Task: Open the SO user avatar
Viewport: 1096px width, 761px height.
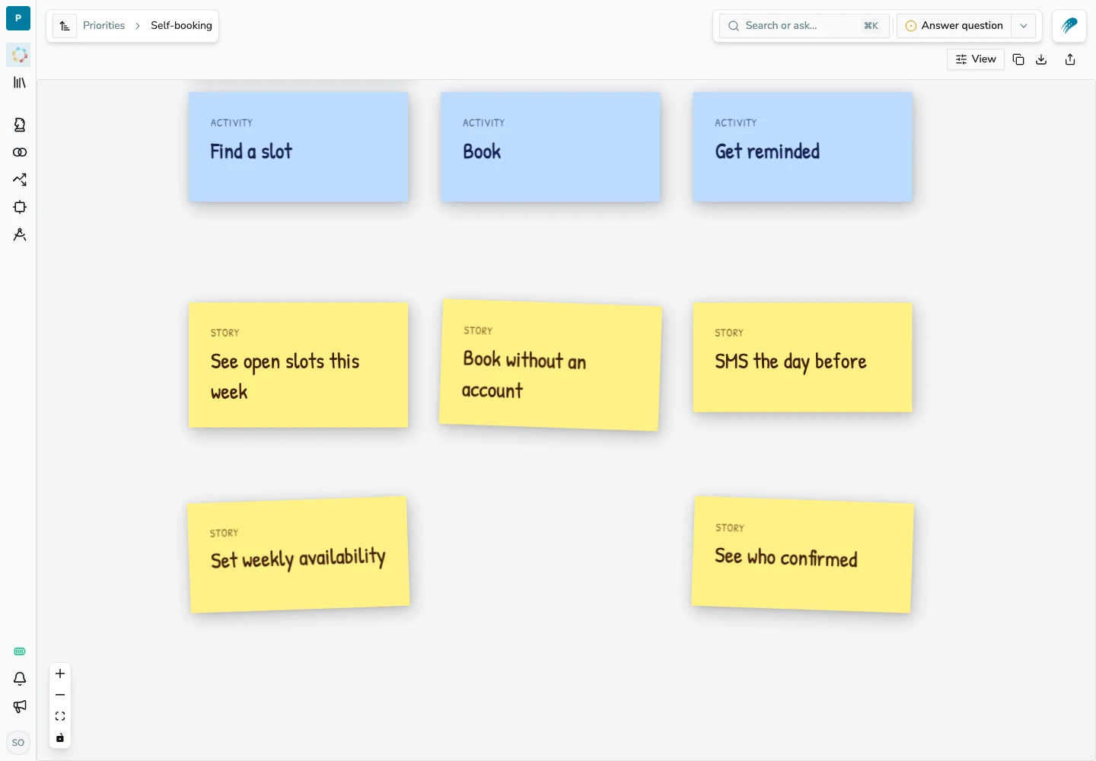Action: click(18, 743)
